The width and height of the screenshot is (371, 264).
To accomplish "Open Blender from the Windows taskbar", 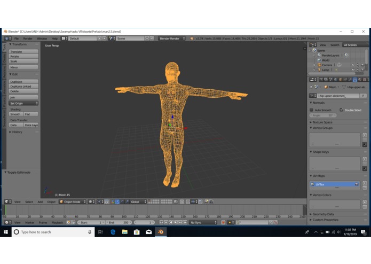I will pos(161,232).
